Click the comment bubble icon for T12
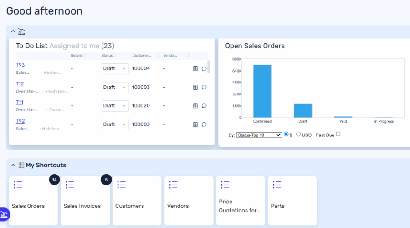The width and height of the screenshot is (410, 228). pos(204,87)
